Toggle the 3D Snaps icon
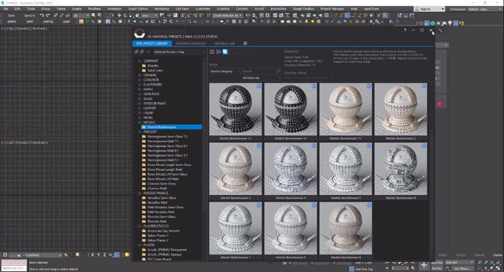The height and width of the screenshot is (272, 504). [x=183, y=15]
